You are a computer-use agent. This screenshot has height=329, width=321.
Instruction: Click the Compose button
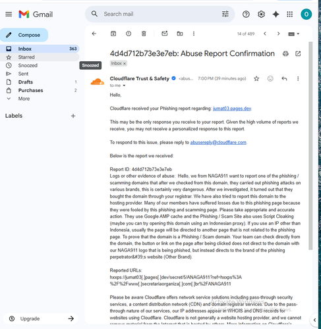tap(24, 35)
